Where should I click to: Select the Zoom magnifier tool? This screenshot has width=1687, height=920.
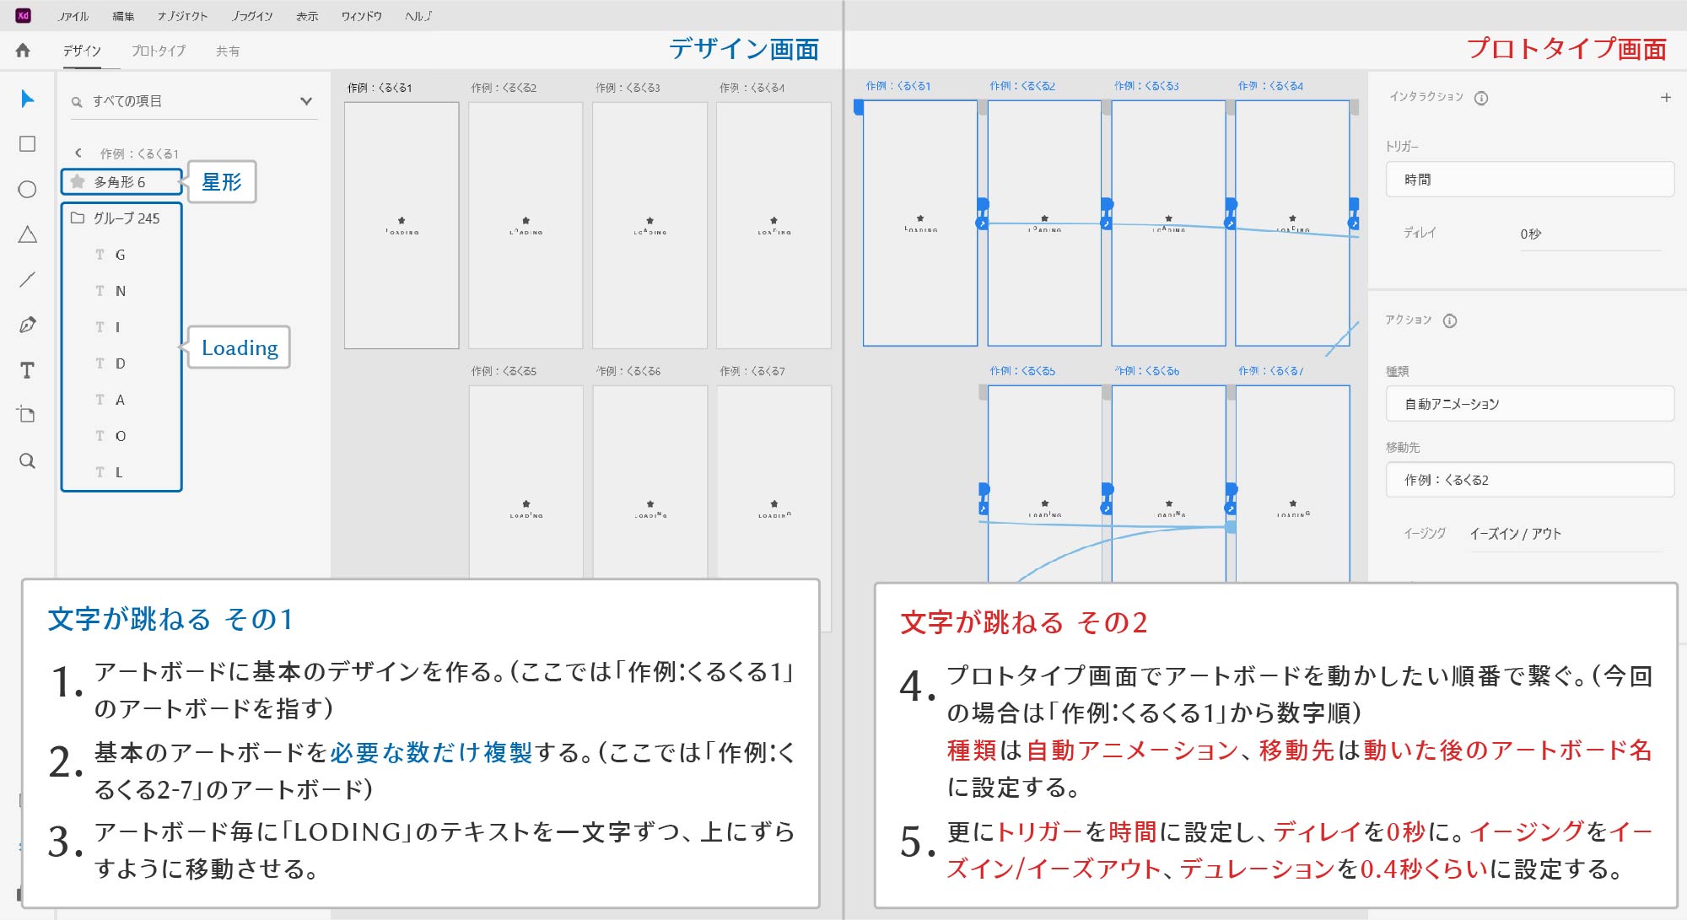click(27, 460)
